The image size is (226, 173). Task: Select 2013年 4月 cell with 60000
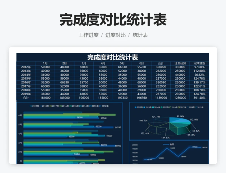click(x=103, y=71)
